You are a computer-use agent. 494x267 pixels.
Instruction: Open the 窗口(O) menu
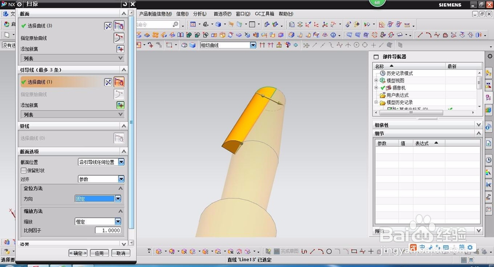click(x=243, y=14)
